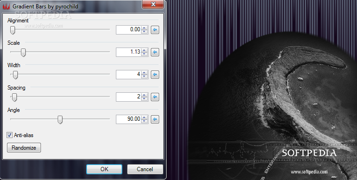Cancel the Gradient Bars dialog
This screenshot has height=180, width=357.
point(145,169)
